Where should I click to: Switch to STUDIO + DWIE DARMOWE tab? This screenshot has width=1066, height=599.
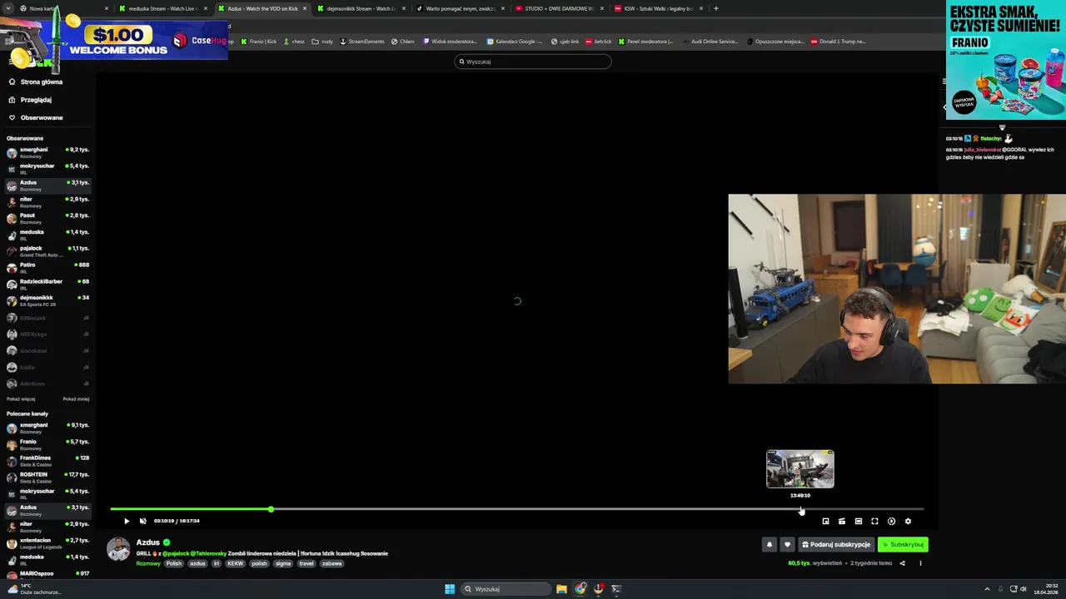[x=559, y=8]
